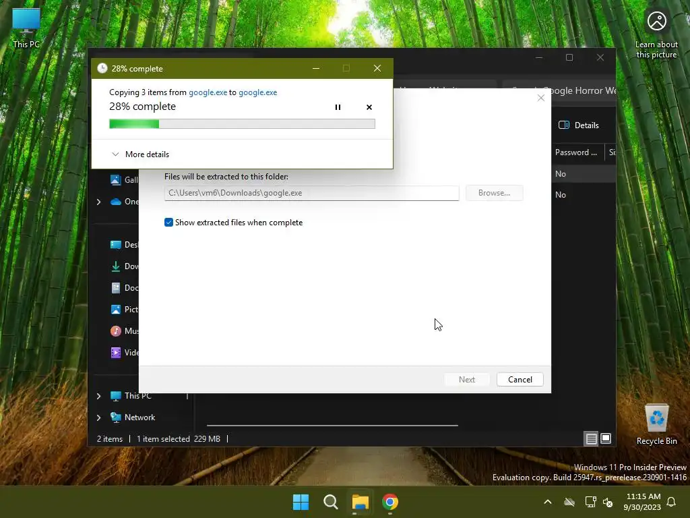Click the Browse... button

click(494, 193)
